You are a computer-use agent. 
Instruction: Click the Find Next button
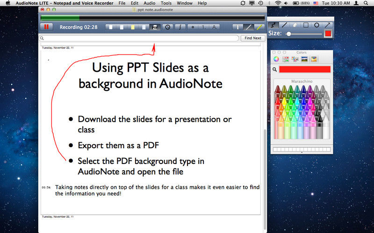coord(253,38)
